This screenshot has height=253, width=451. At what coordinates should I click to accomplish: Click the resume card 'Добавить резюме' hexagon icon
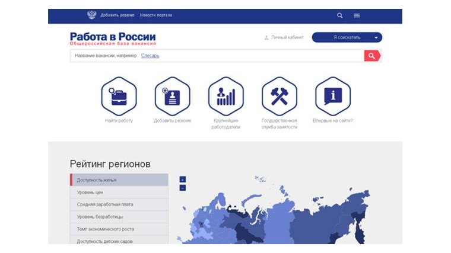pos(172,96)
